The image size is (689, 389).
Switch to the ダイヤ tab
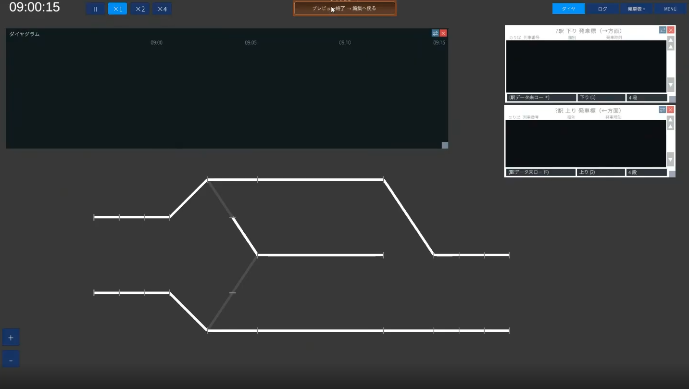[x=569, y=9]
